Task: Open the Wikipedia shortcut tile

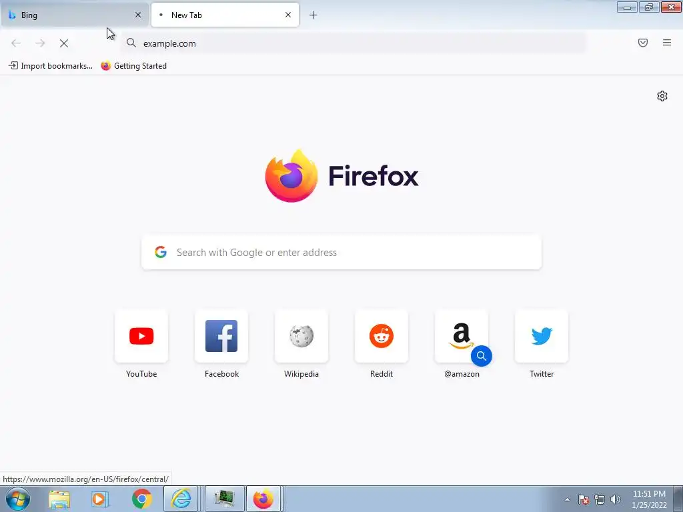Action: click(x=301, y=336)
